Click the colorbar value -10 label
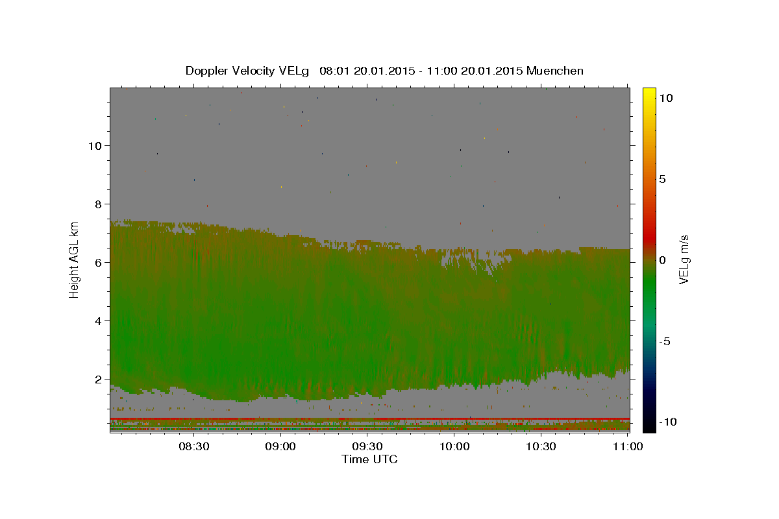 tap(667, 422)
